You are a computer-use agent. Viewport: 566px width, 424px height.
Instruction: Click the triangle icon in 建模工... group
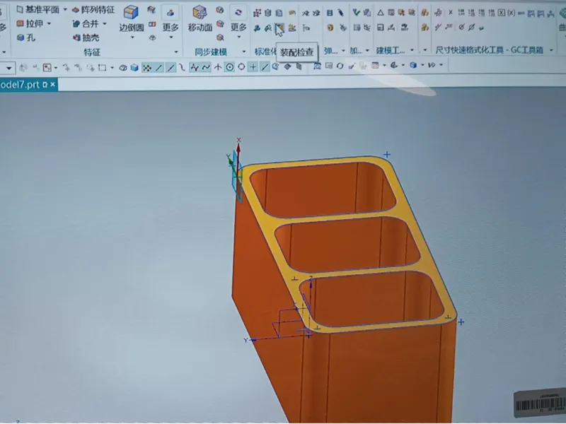pos(381,13)
